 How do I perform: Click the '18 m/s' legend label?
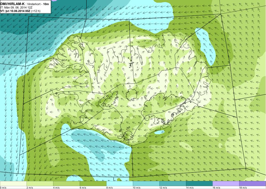tap(243, 188)
